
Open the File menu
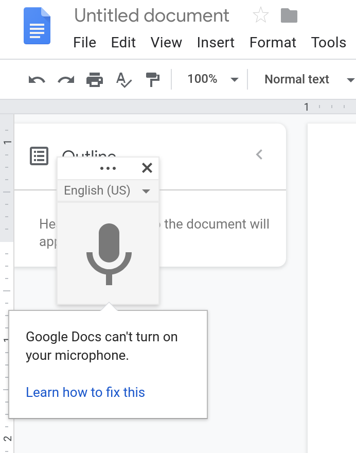click(x=84, y=43)
